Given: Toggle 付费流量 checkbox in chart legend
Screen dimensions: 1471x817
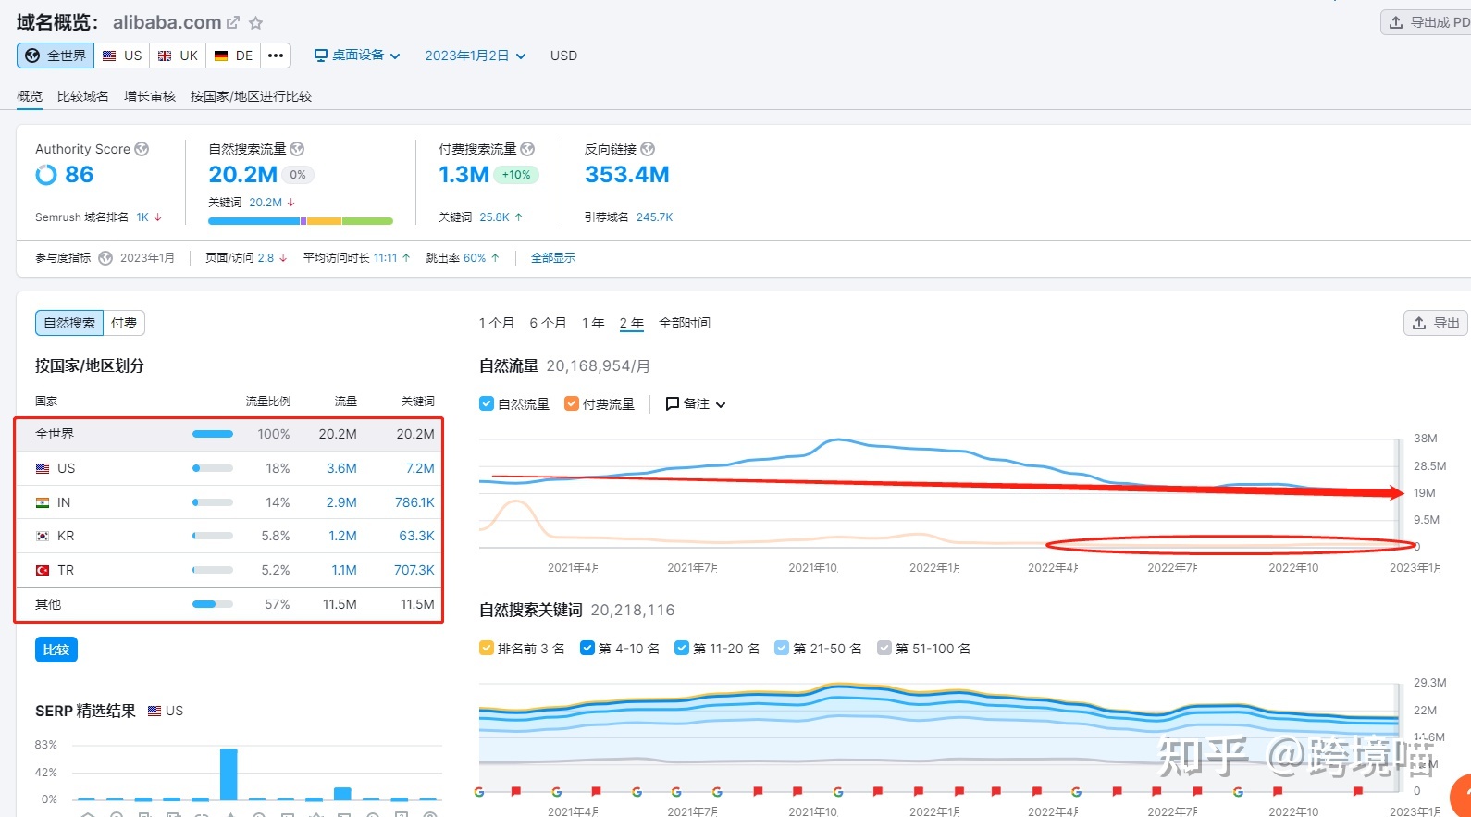Looking at the screenshot, I should [x=572, y=403].
